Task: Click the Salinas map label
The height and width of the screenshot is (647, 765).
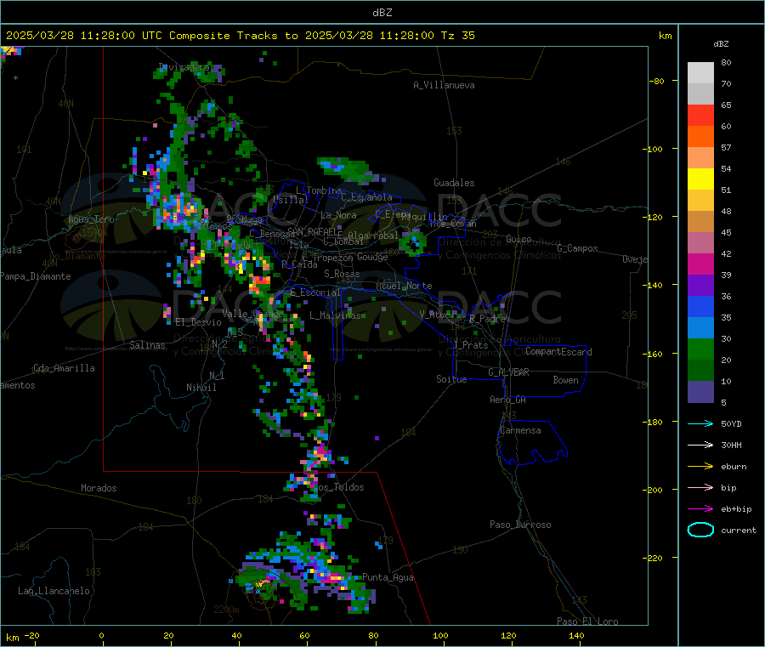Action: coord(147,345)
